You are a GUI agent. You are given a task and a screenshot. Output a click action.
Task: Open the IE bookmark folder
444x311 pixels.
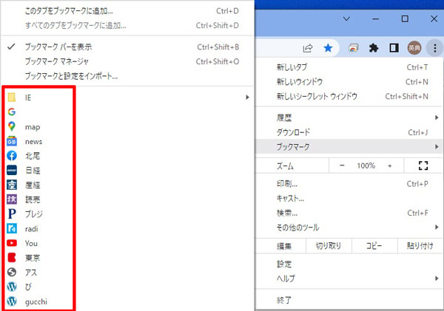click(127, 98)
